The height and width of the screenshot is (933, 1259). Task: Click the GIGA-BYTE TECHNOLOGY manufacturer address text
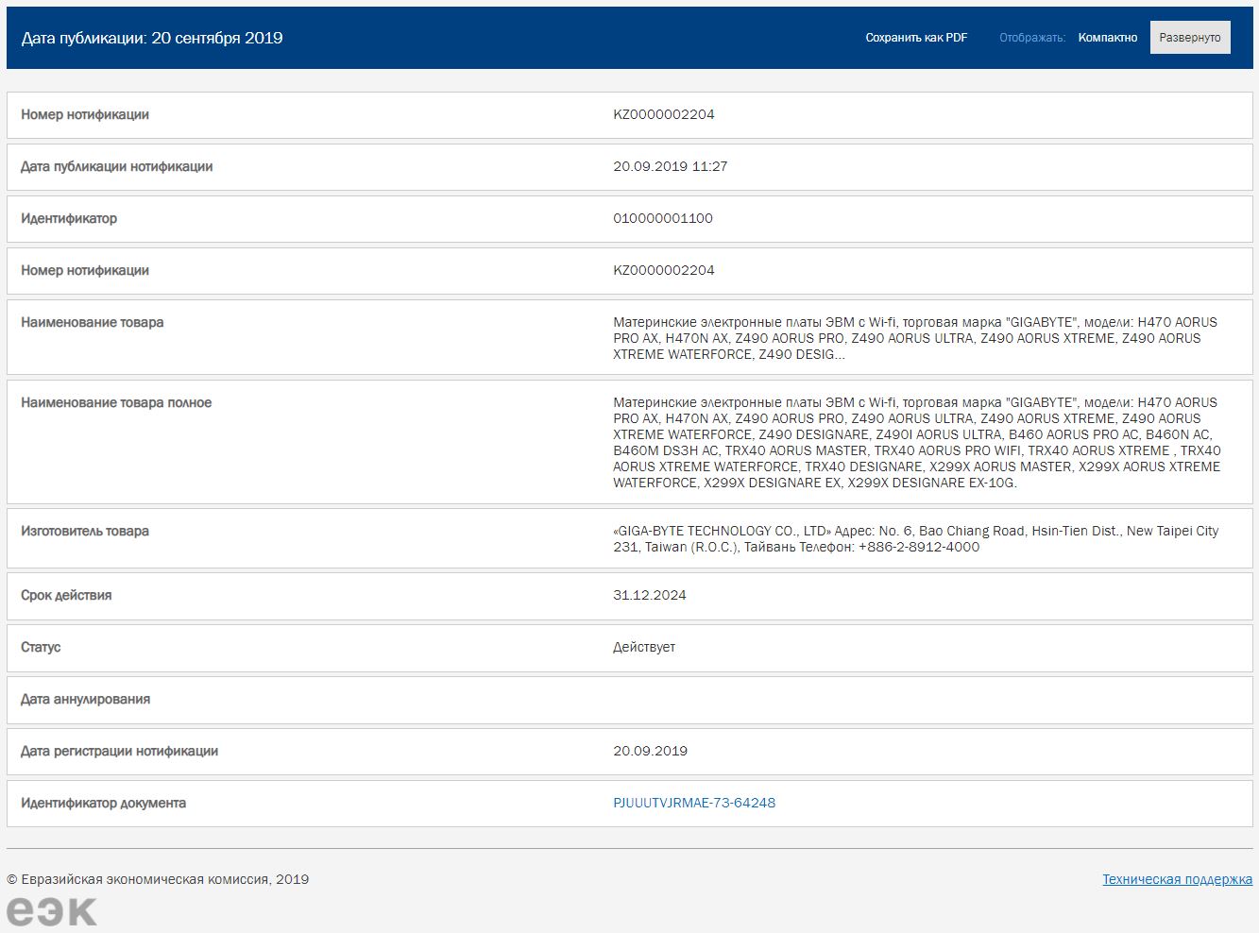(x=916, y=538)
